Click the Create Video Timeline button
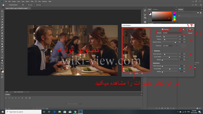Viewport: 203px width, 114px height. point(72,104)
